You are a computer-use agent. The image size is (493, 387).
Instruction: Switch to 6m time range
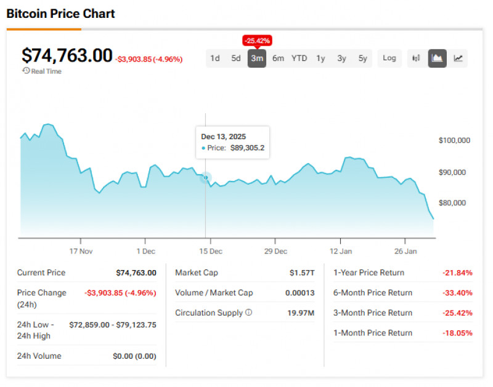[x=278, y=58]
